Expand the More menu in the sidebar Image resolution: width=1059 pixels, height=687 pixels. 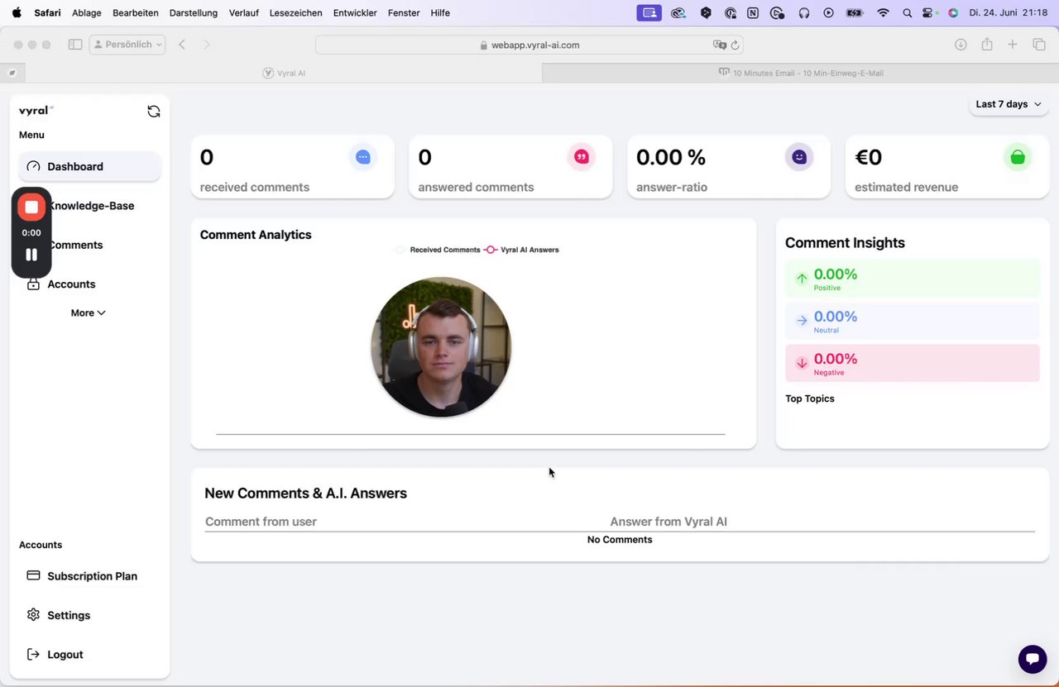[89, 313]
